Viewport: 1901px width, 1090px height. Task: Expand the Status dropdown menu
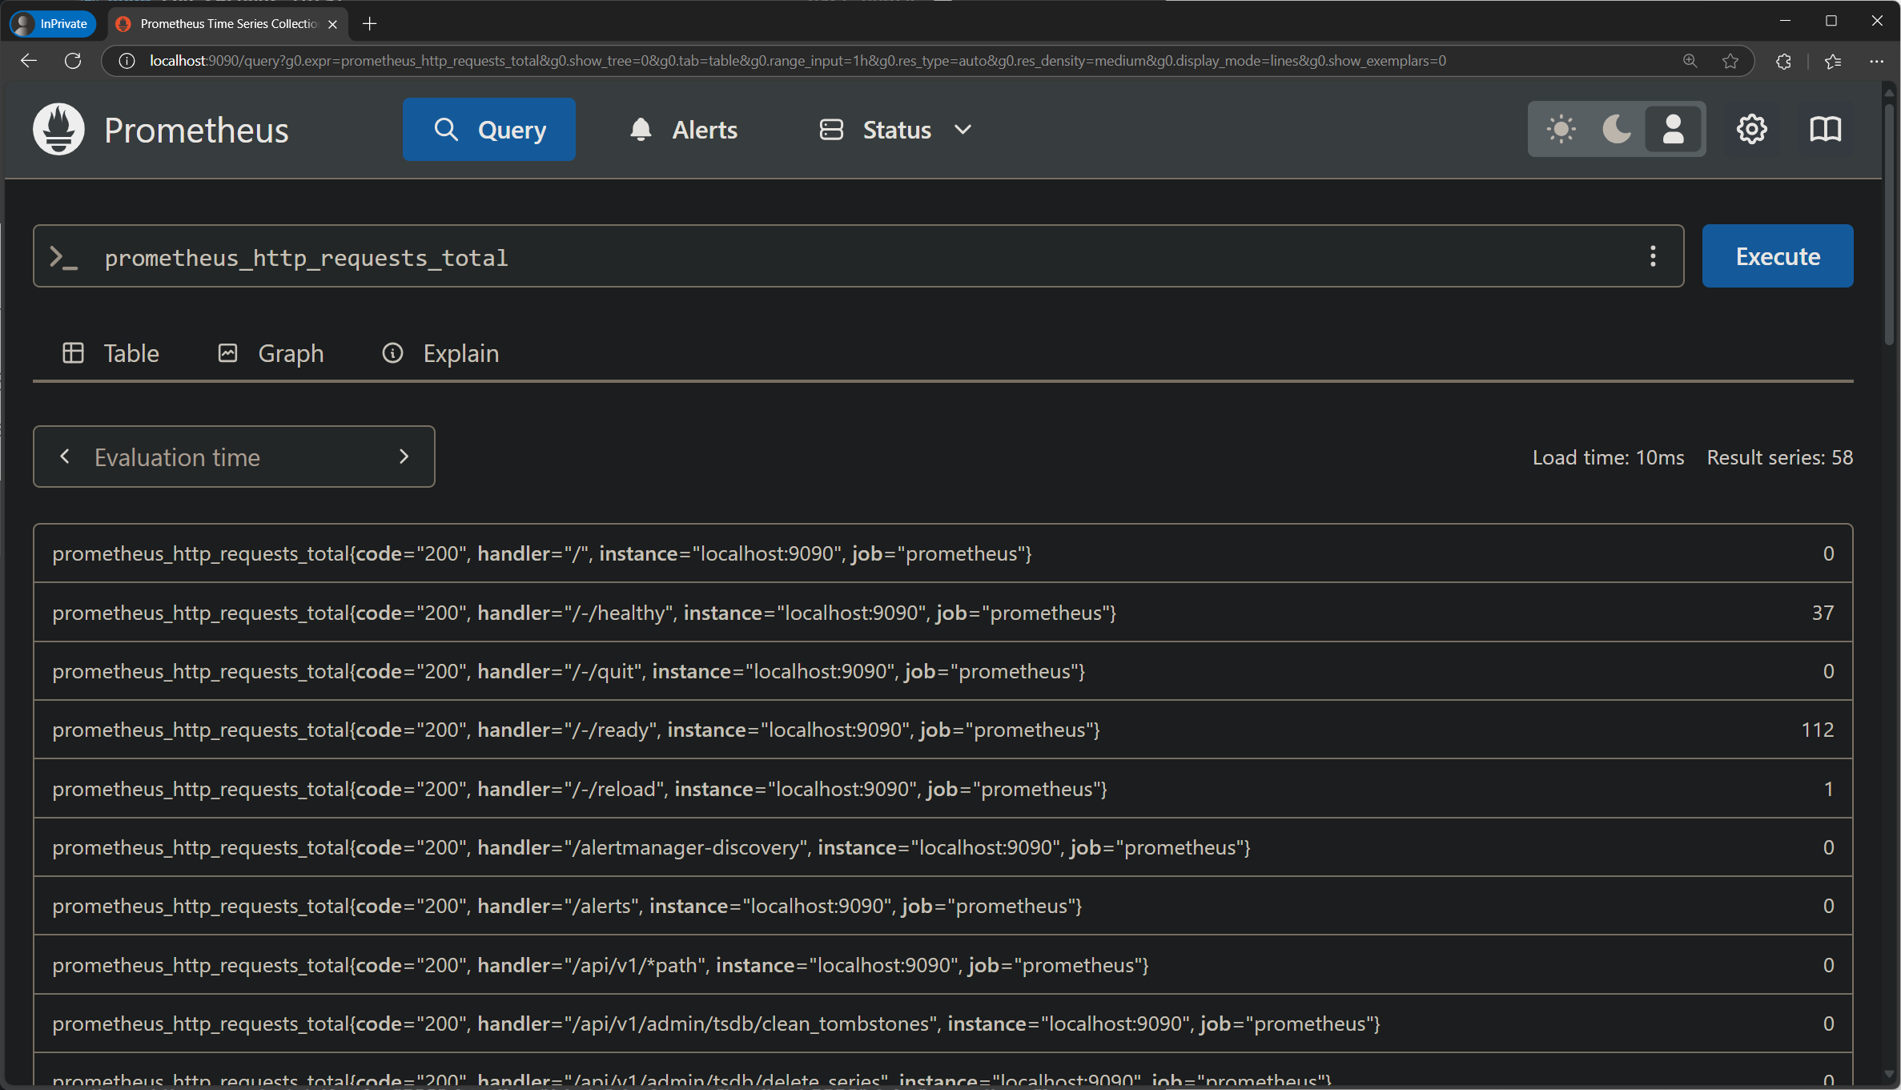click(x=896, y=130)
